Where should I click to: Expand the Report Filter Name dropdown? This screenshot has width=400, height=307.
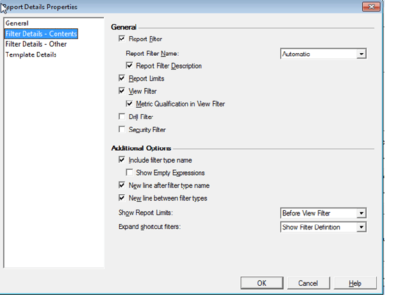pyautogui.click(x=362, y=54)
